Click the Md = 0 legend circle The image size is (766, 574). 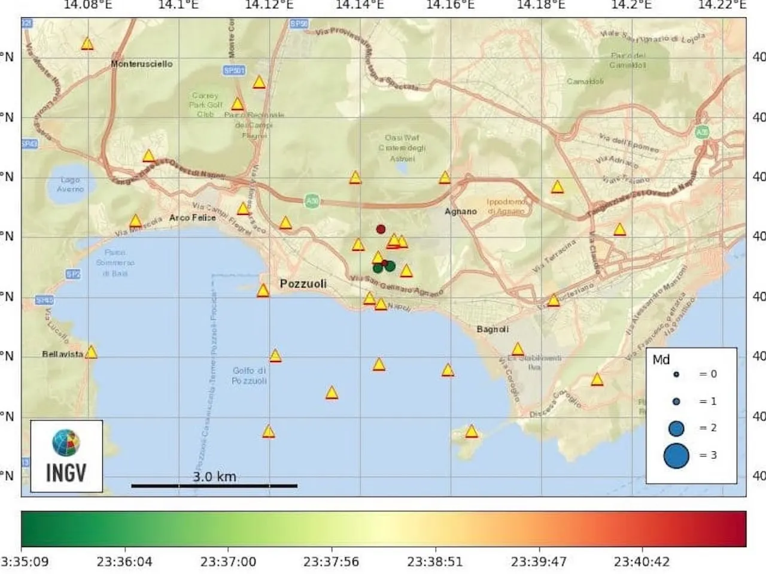(676, 374)
